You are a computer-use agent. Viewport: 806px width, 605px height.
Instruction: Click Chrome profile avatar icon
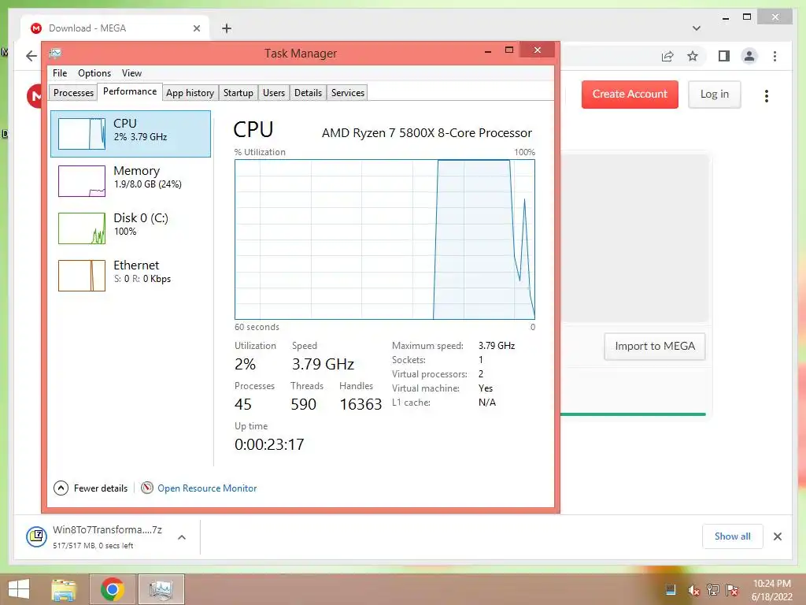click(749, 56)
